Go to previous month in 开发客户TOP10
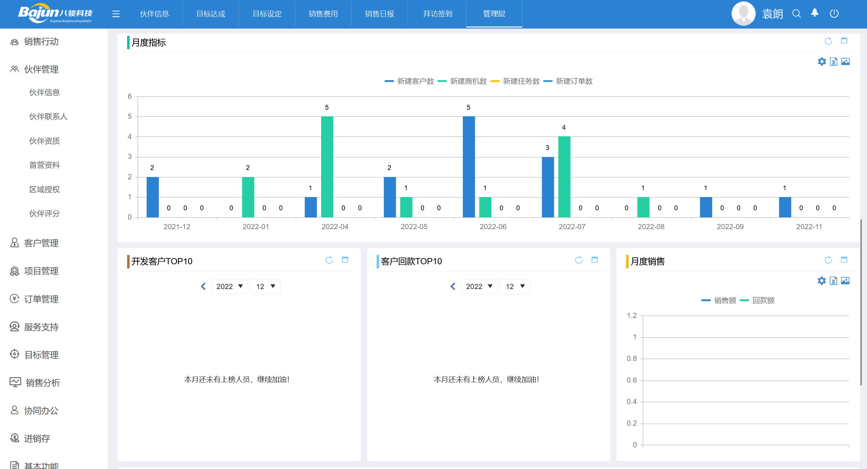This screenshot has width=867, height=469. pyautogui.click(x=203, y=287)
